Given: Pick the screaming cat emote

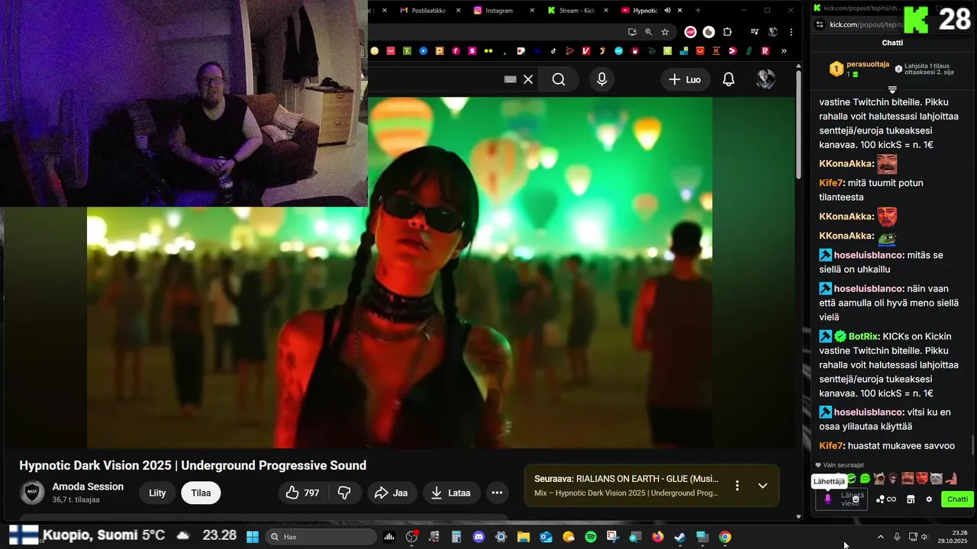Looking at the screenshot, I should coord(879,479).
